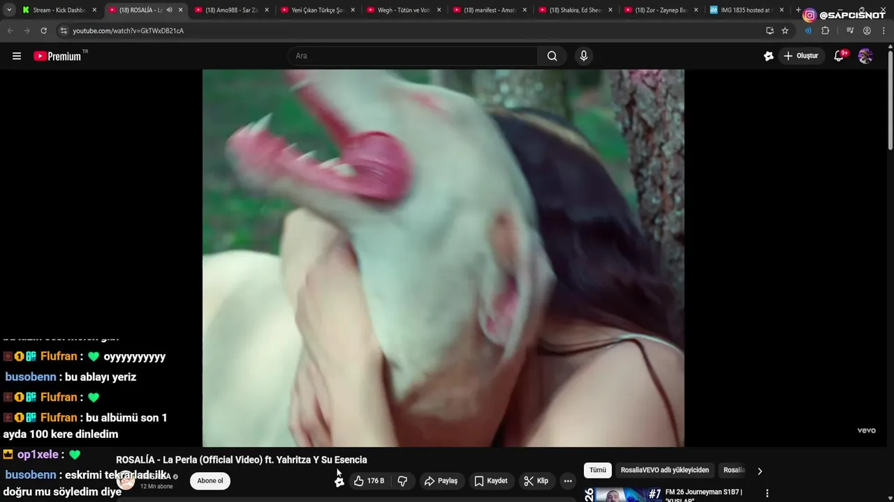Screen dimensions: 894x502
Task: Start voice search with microphone icon
Action: 584,56
